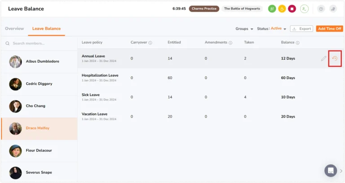345x183 pixels.
Task: Show Balance info tooltip icon
Action: (x=297, y=43)
